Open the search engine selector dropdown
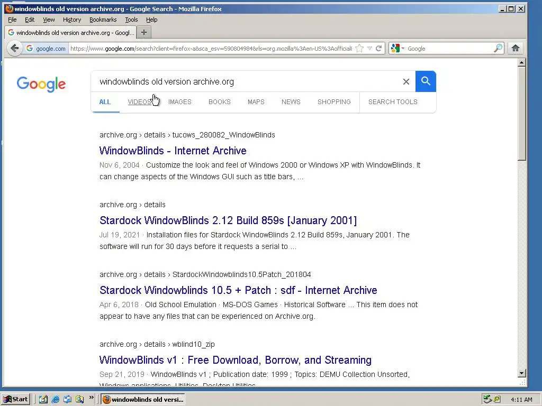 click(x=397, y=48)
